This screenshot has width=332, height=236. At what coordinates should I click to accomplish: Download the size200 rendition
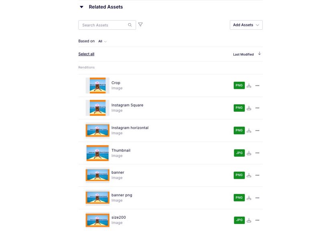tap(249, 220)
